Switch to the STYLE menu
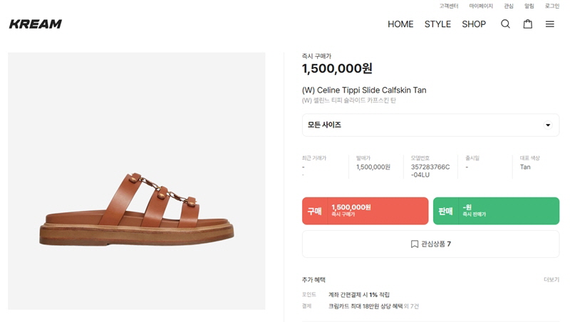The width and height of the screenshot is (570, 322). (437, 24)
